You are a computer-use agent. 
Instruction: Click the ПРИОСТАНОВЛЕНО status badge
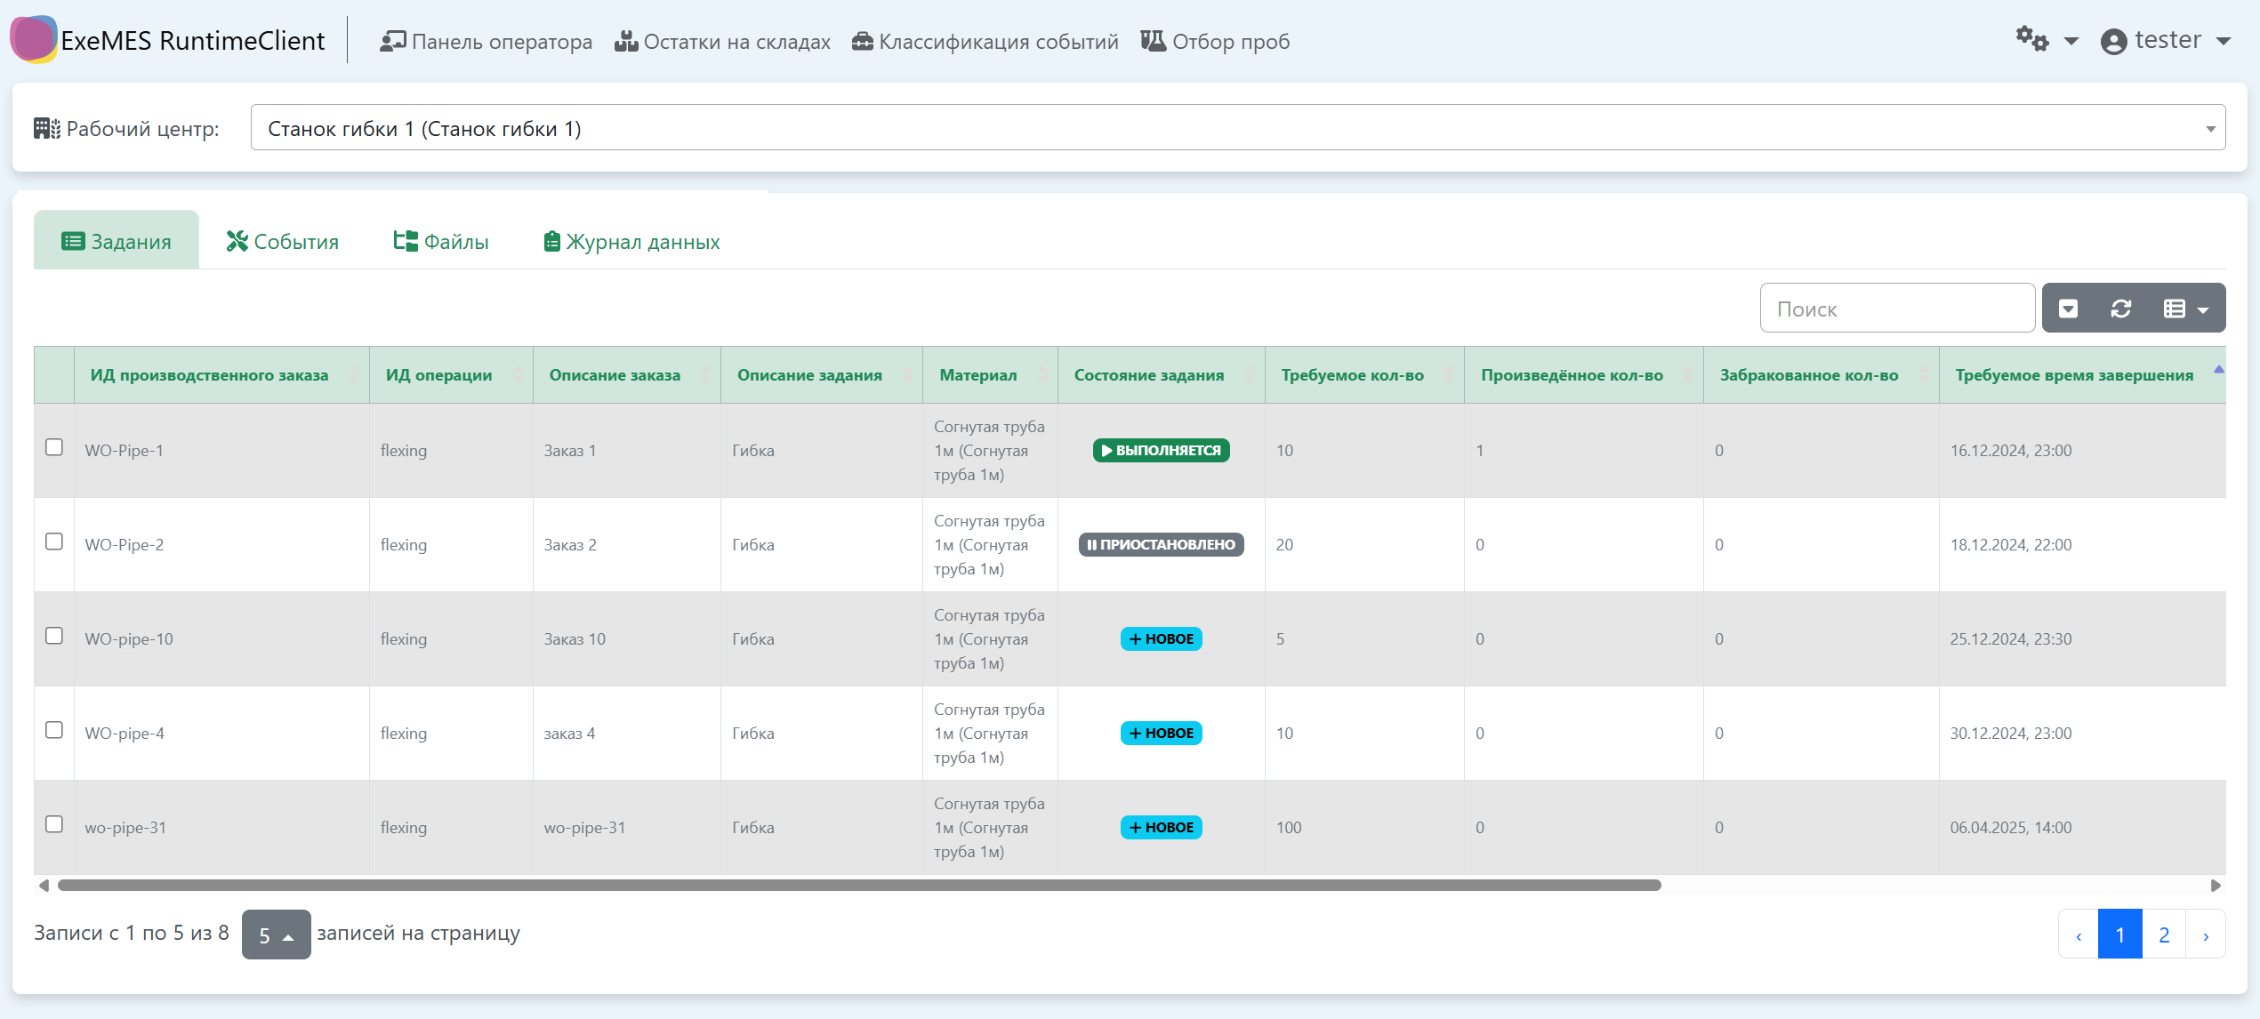(x=1161, y=545)
